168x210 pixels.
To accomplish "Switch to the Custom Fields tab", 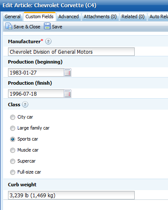I will point(40,17).
